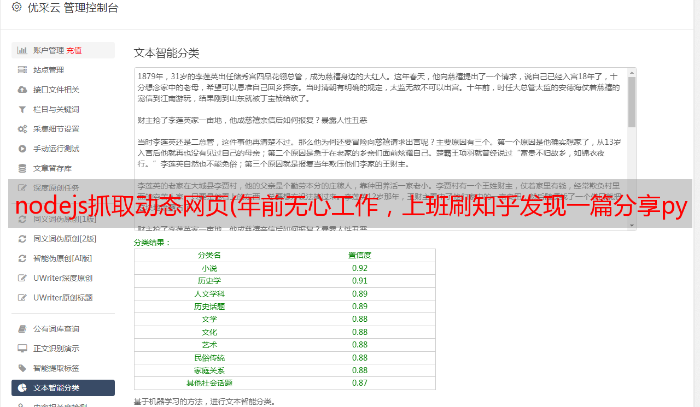The width and height of the screenshot is (700, 407).
Task: Click the text area scrollbar thumb
Action: [632, 102]
